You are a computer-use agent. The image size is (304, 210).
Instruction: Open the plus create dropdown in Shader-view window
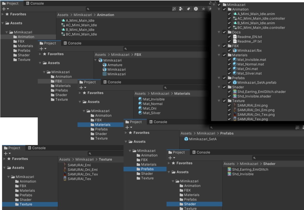point(172,158)
